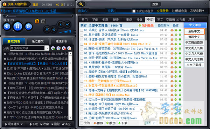Click the 立即登录 login link
The width and height of the screenshot is (210, 129).
coord(163,11)
